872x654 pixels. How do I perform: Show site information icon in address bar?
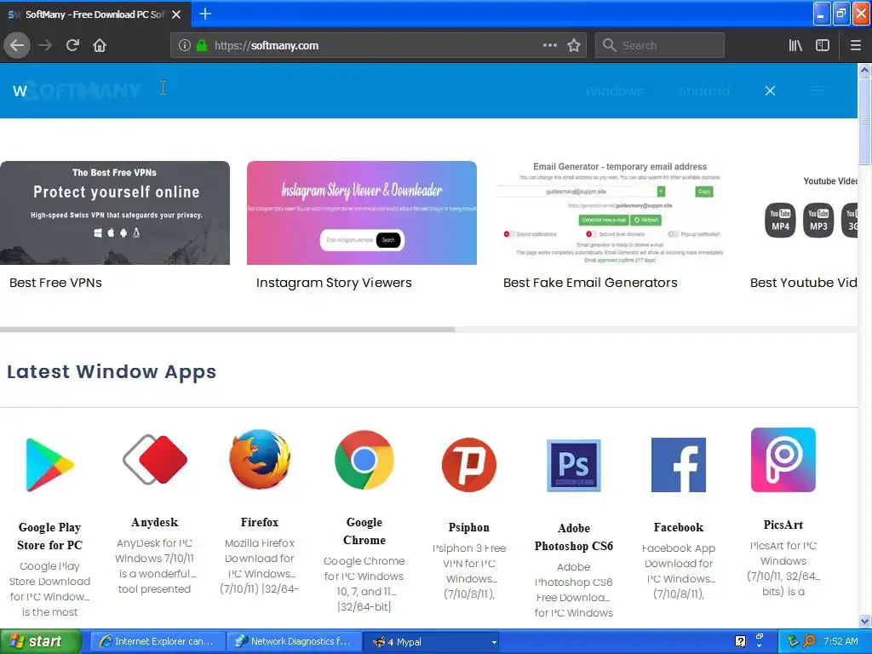click(x=184, y=46)
